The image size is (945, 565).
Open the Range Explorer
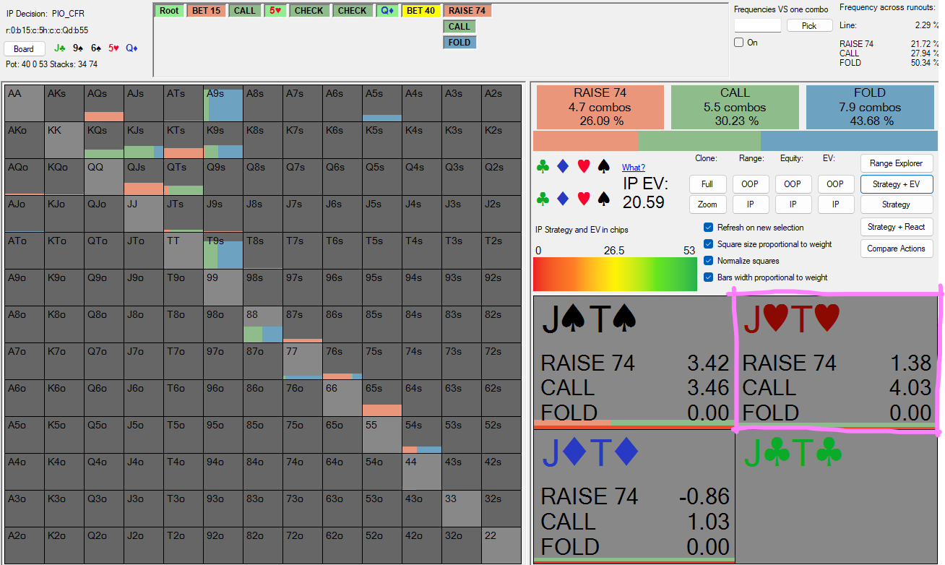tap(896, 163)
